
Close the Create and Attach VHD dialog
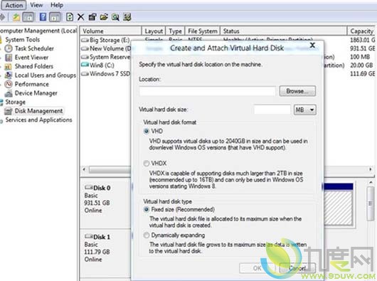tap(312, 45)
